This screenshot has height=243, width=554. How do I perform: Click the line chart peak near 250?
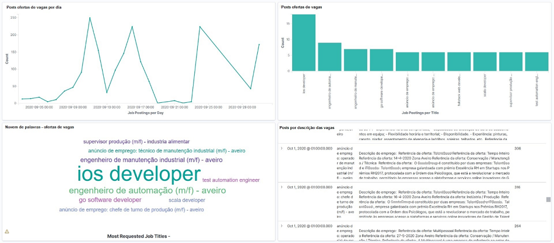90,17
